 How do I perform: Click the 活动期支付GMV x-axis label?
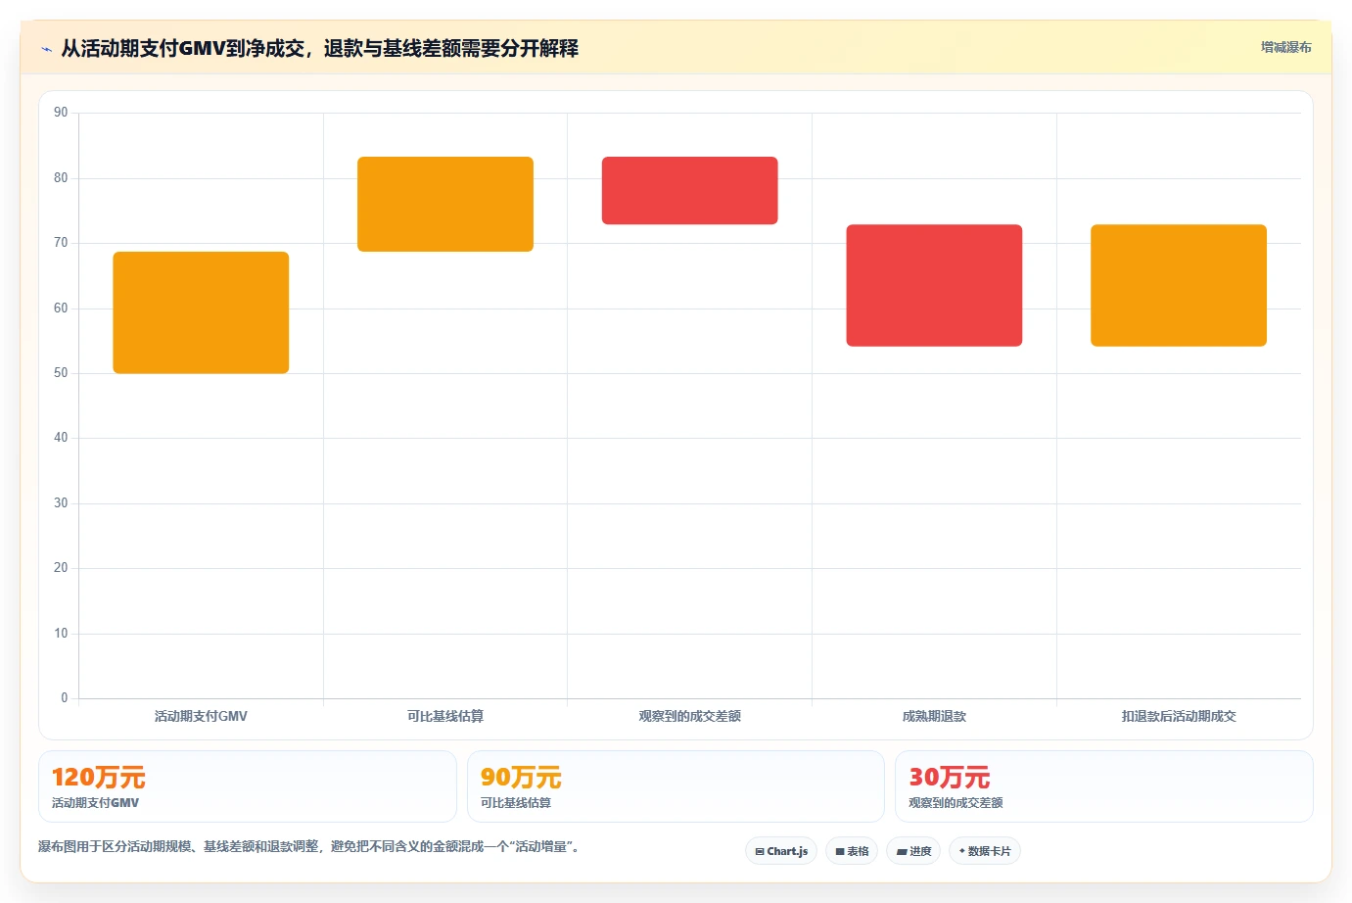(x=201, y=716)
